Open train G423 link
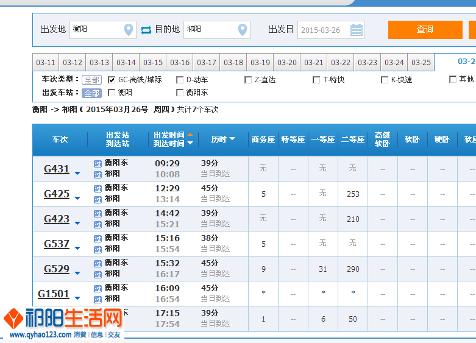Image resolution: width=476 pixels, height=343 pixels. pyautogui.click(x=57, y=219)
